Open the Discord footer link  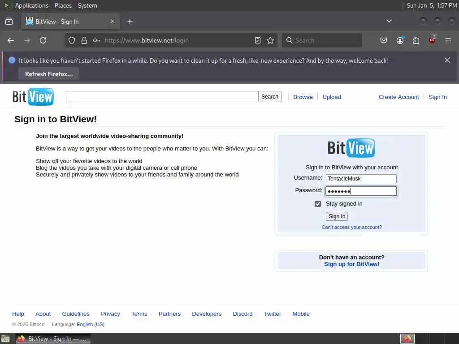click(x=242, y=314)
